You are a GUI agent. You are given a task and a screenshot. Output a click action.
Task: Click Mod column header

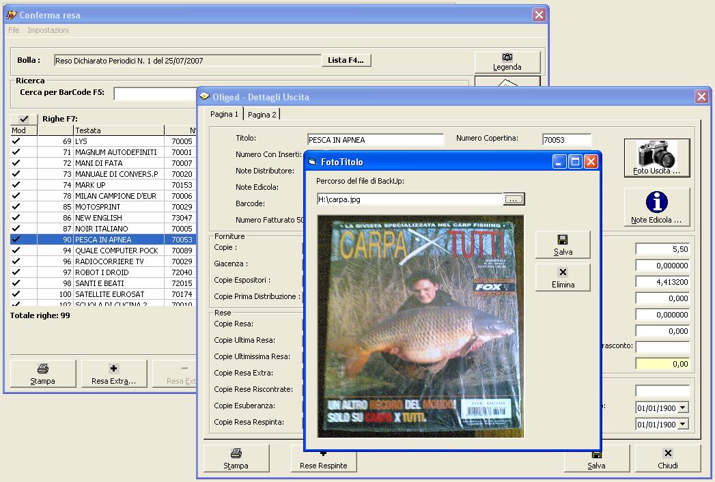24,130
